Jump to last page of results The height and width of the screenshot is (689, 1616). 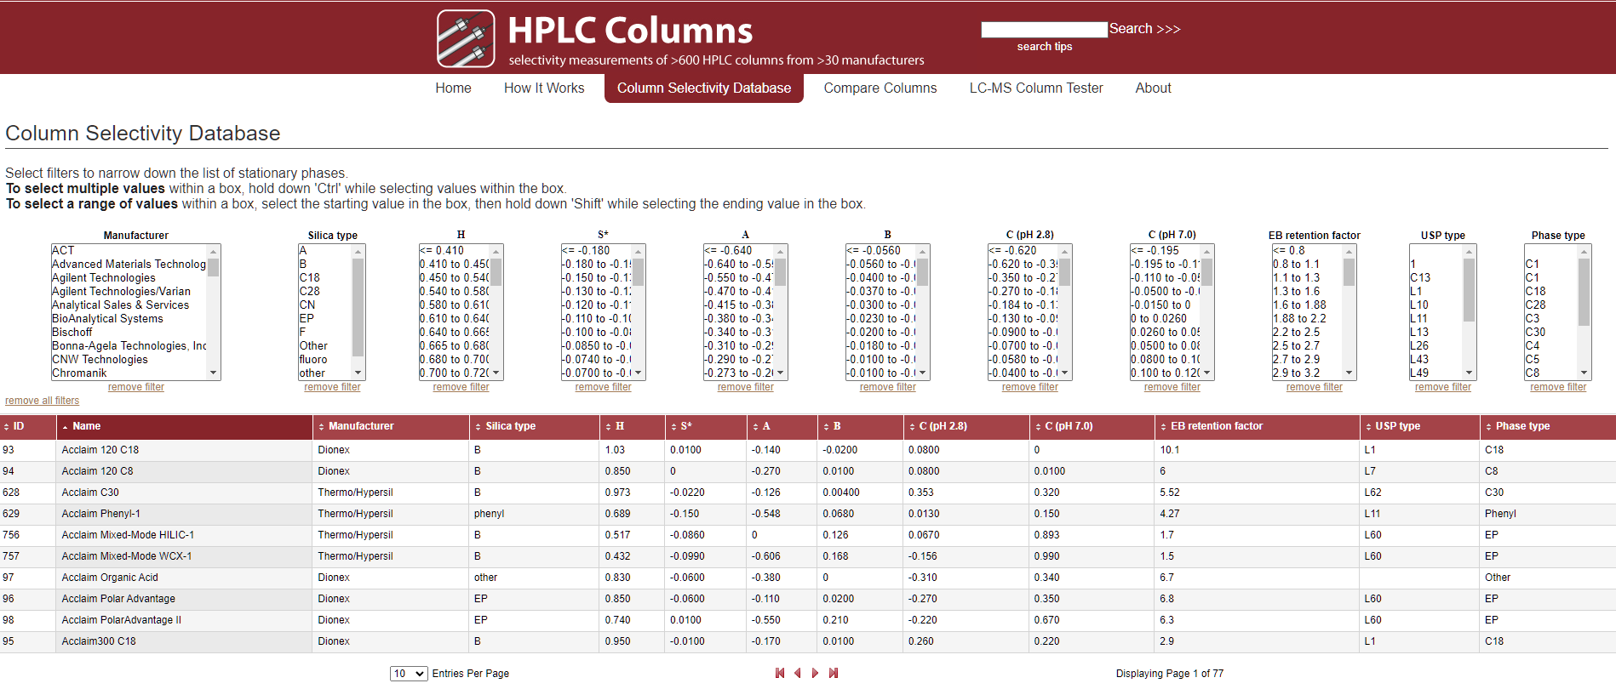(x=834, y=673)
